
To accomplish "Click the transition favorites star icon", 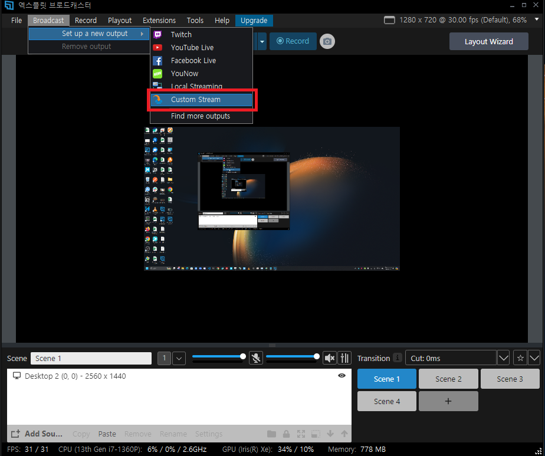I will pyautogui.click(x=520, y=358).
